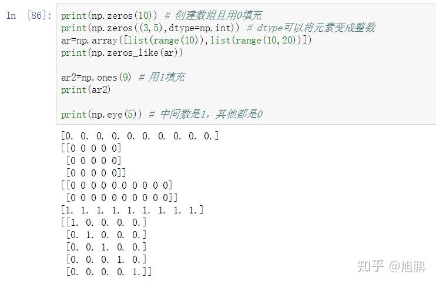Click the first ten-zero integer row of zeros_like output
This screenshot has width=436, height=284.
pyautogui.click(x=118, y=185)
